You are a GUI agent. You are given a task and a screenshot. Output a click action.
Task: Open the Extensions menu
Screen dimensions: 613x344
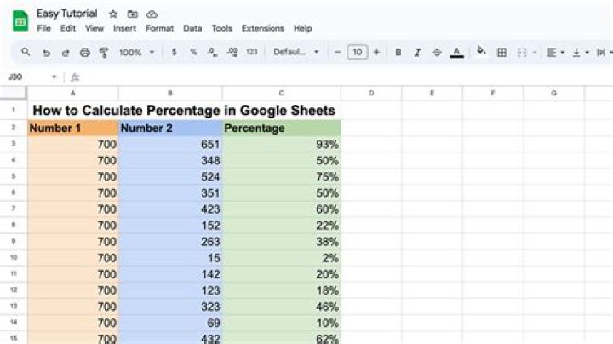click(263, 28)
